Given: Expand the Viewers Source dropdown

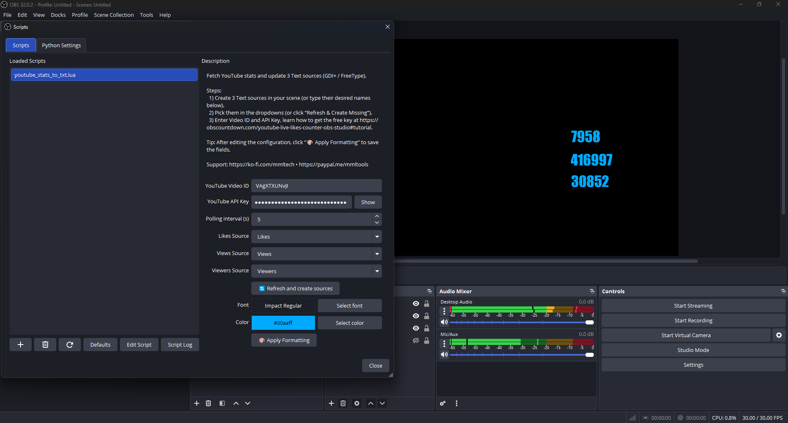Looking at the screenshot, I should (377, 271).
